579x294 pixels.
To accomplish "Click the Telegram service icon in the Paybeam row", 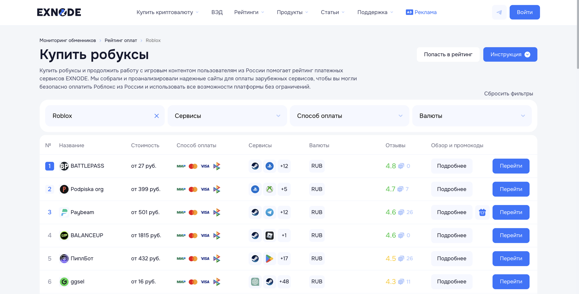I will (x=269, y=212).
